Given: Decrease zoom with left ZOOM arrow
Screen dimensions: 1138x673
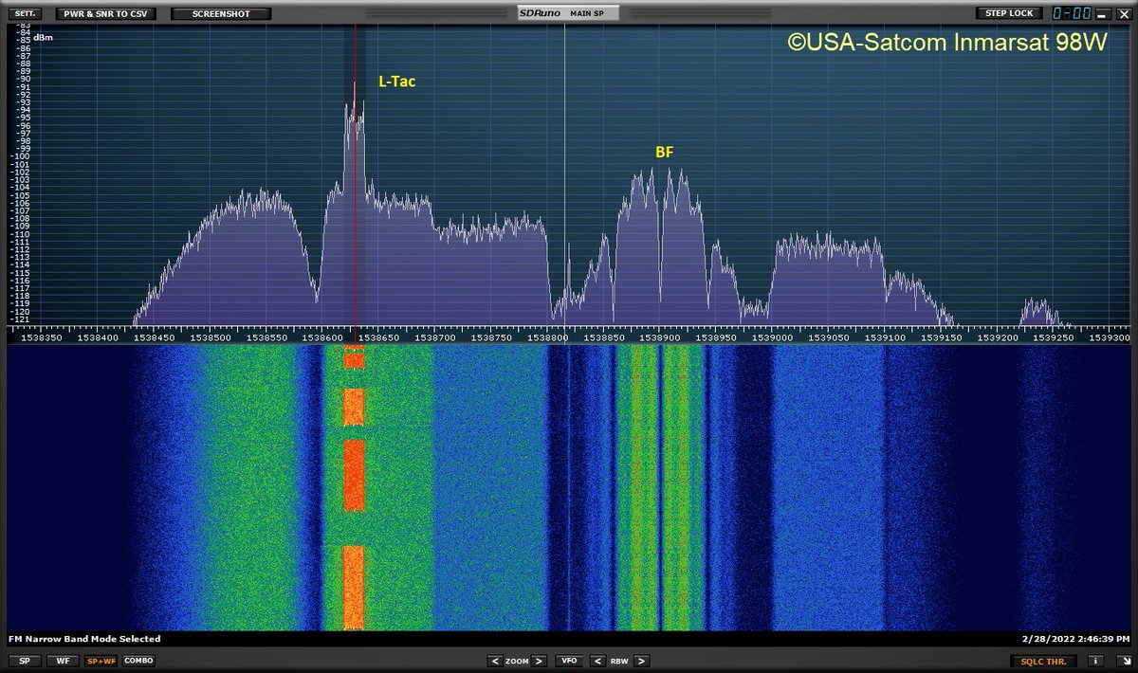Looking at the screenshot, I should pyautogui.click(x=496, y=661).
